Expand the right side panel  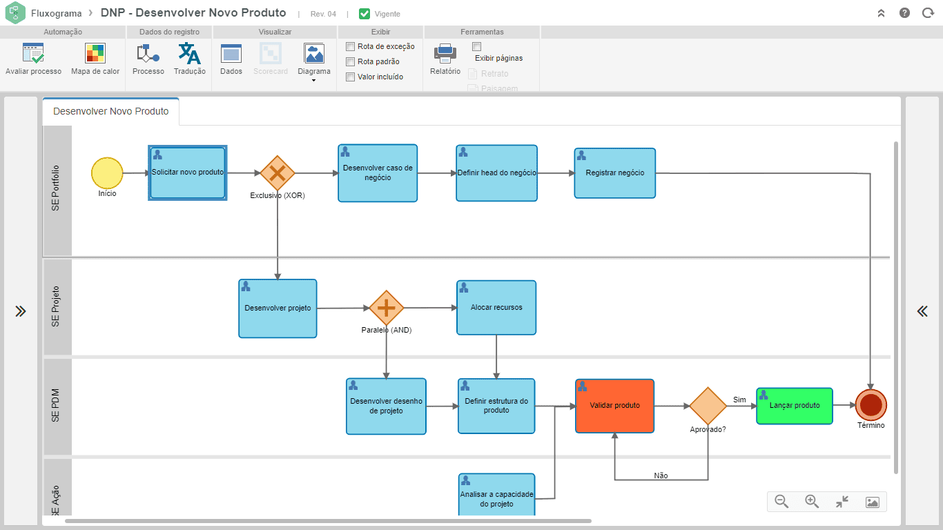(922, 311)
